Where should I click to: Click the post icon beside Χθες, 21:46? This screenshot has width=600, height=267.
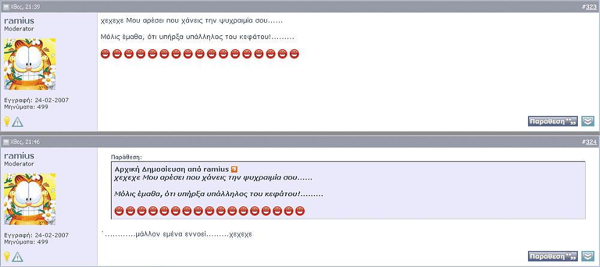6,142
